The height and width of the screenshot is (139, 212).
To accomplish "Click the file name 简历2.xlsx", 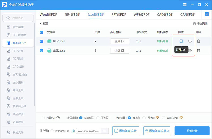I will [59, 51].
